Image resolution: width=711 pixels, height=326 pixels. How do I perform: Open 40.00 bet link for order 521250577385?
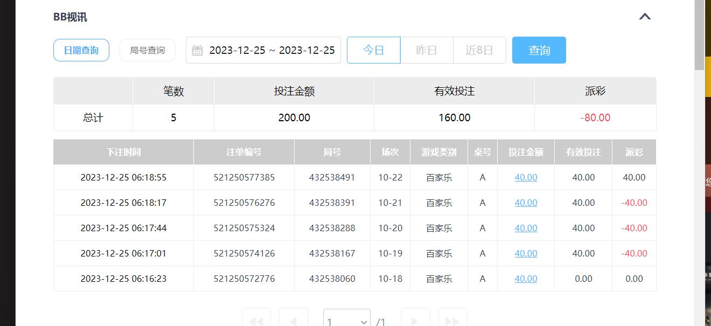point(526,177)
